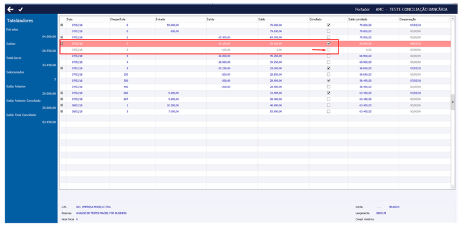Select the Entrada 5.000,00 cell for cheque 666

tap(173, 93)
